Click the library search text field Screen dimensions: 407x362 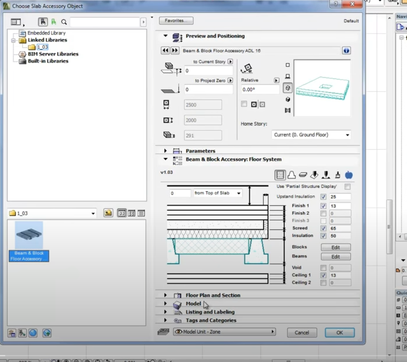point(105,22)
